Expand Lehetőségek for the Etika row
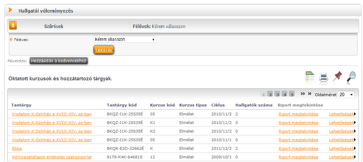Screen dimensions: 363x162 pyautogui.click(x=342, y=149)
